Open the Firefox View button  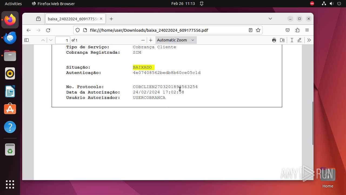coord(38,19)
